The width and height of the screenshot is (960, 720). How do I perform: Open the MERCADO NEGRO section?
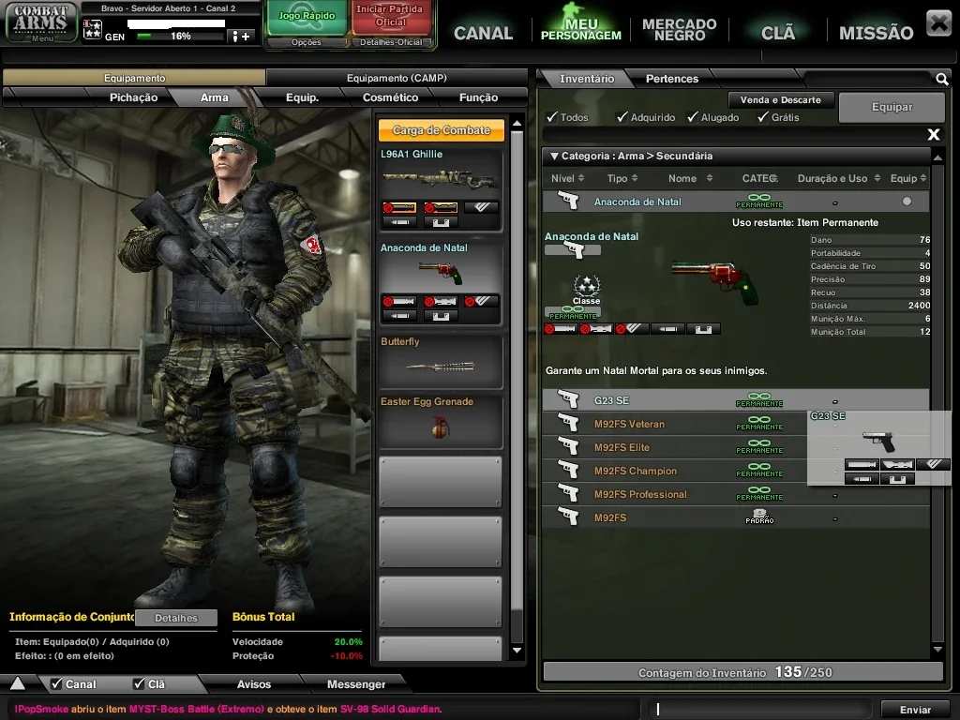[679, 29]
